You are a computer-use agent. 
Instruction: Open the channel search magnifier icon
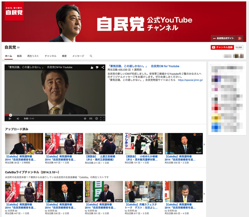(91, 56)
